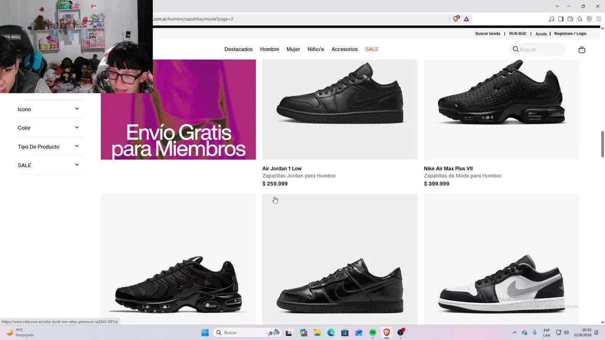Open the Brave VPN shield icon
This screenshot has height=340, width=605.
(x=589, y=19)
